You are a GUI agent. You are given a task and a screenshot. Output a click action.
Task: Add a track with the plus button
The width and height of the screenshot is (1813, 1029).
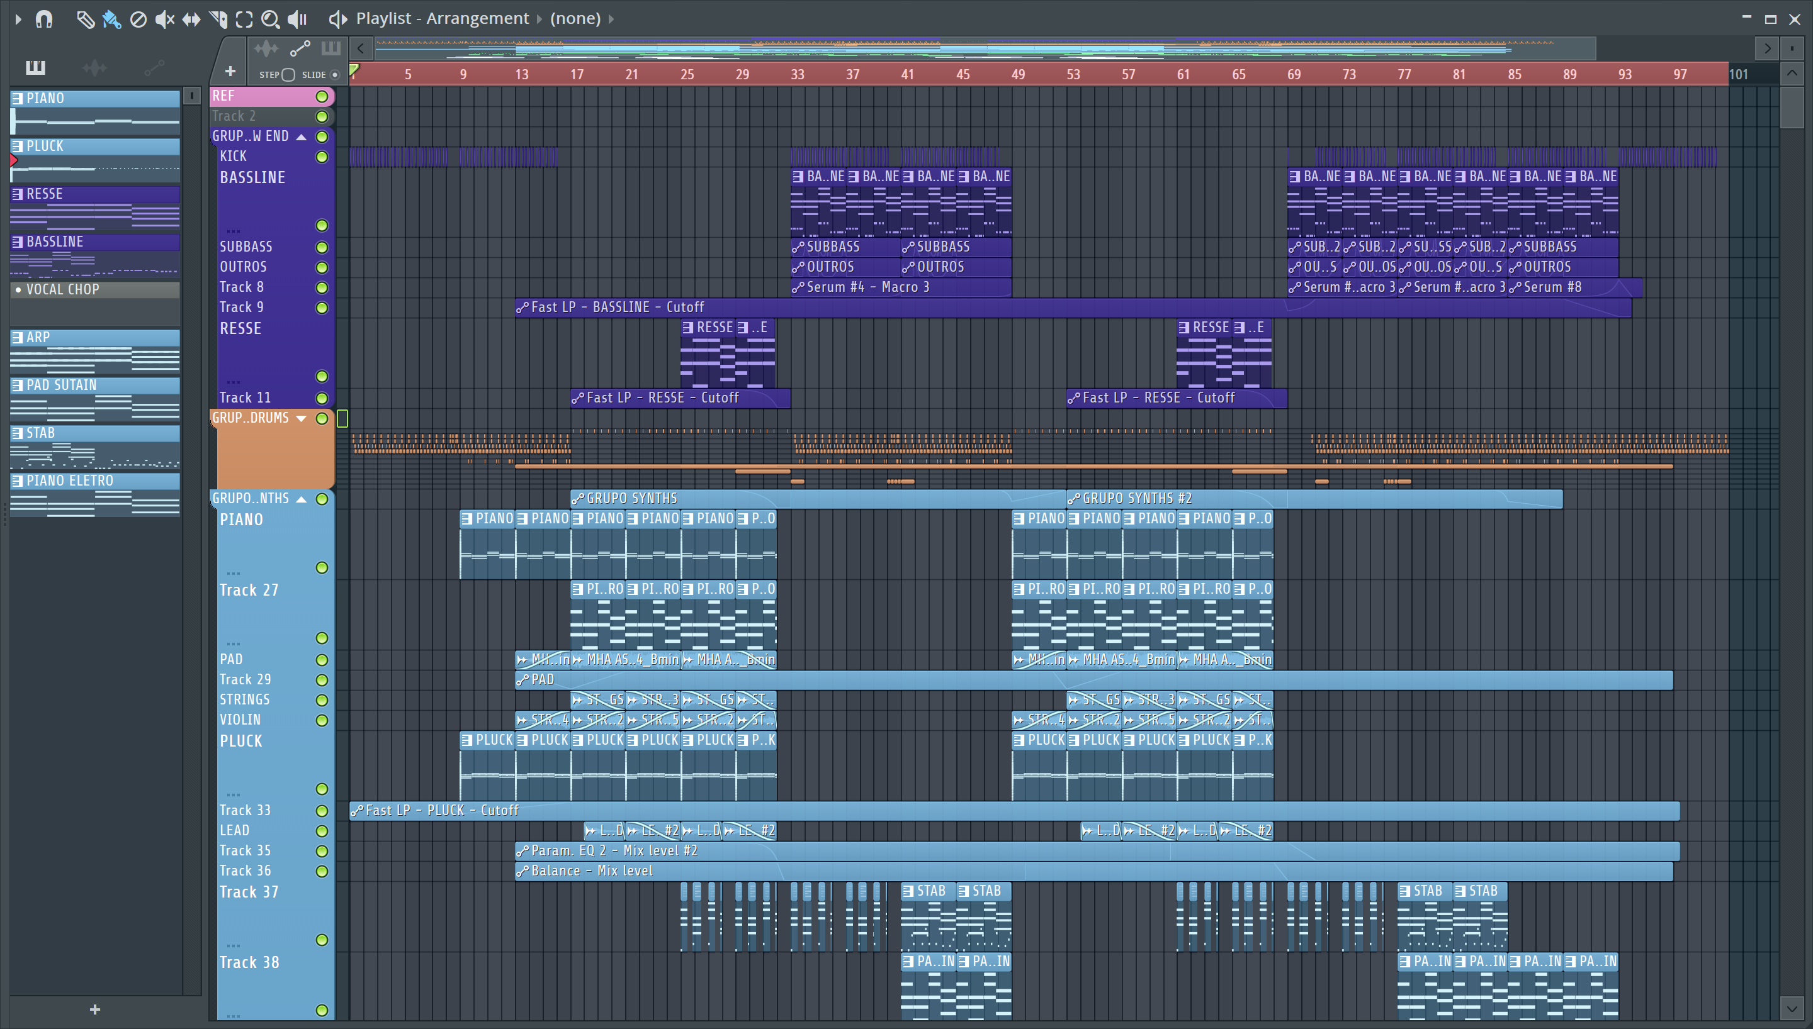230,71
